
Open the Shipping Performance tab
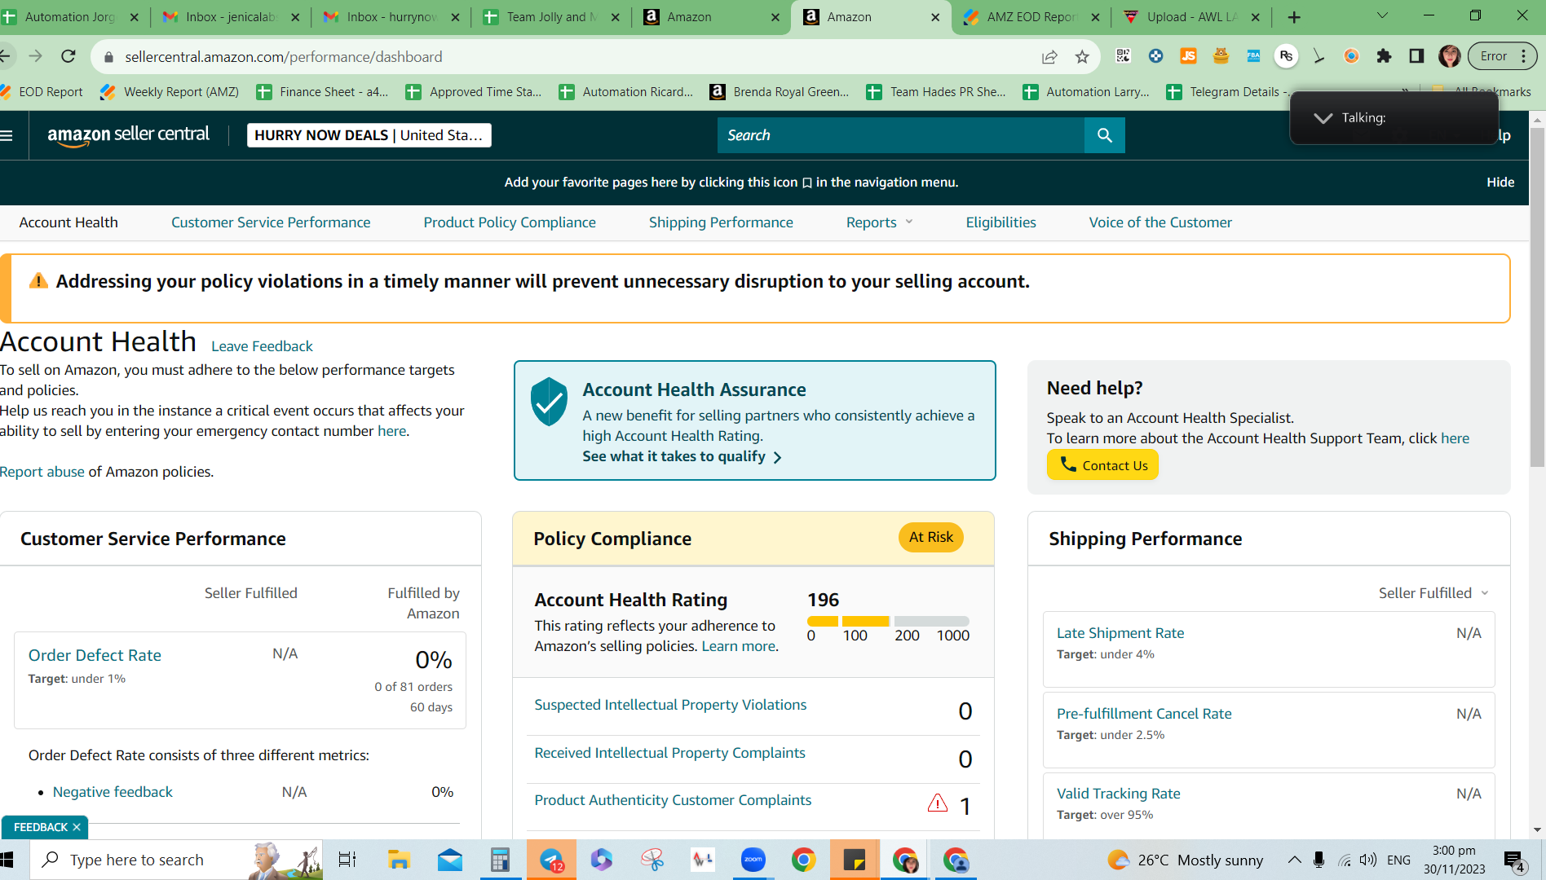(721, 222)
